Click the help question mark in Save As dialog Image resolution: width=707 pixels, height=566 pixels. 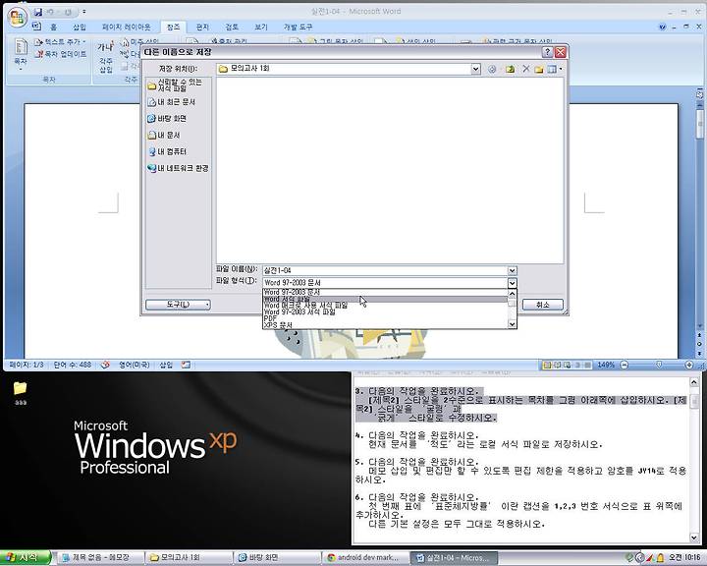[547, 52]
